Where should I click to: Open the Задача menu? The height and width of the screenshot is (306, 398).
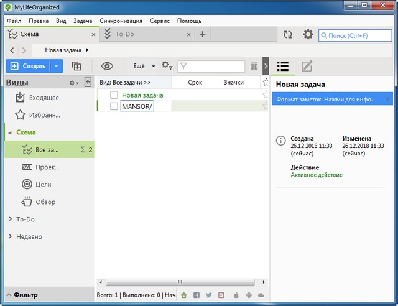82,21
